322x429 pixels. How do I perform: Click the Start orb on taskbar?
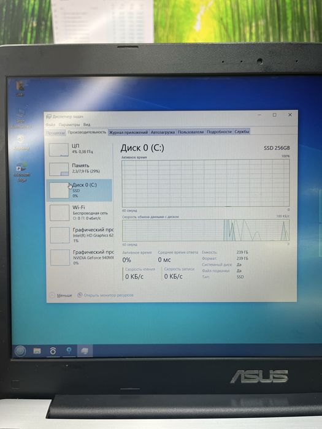coord(20,351)
